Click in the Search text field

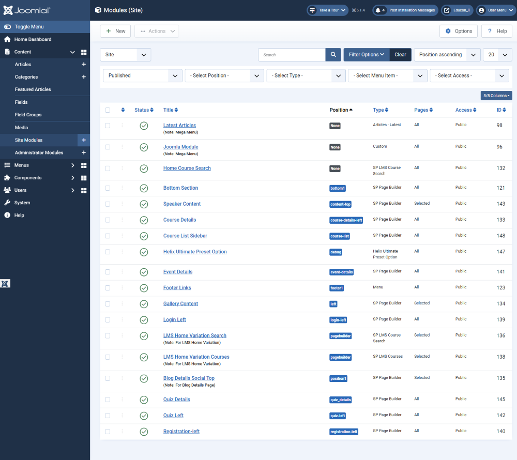[x=292, y=55]
